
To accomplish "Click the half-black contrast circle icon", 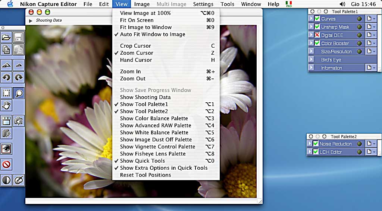I will click(x=6, y=180).
